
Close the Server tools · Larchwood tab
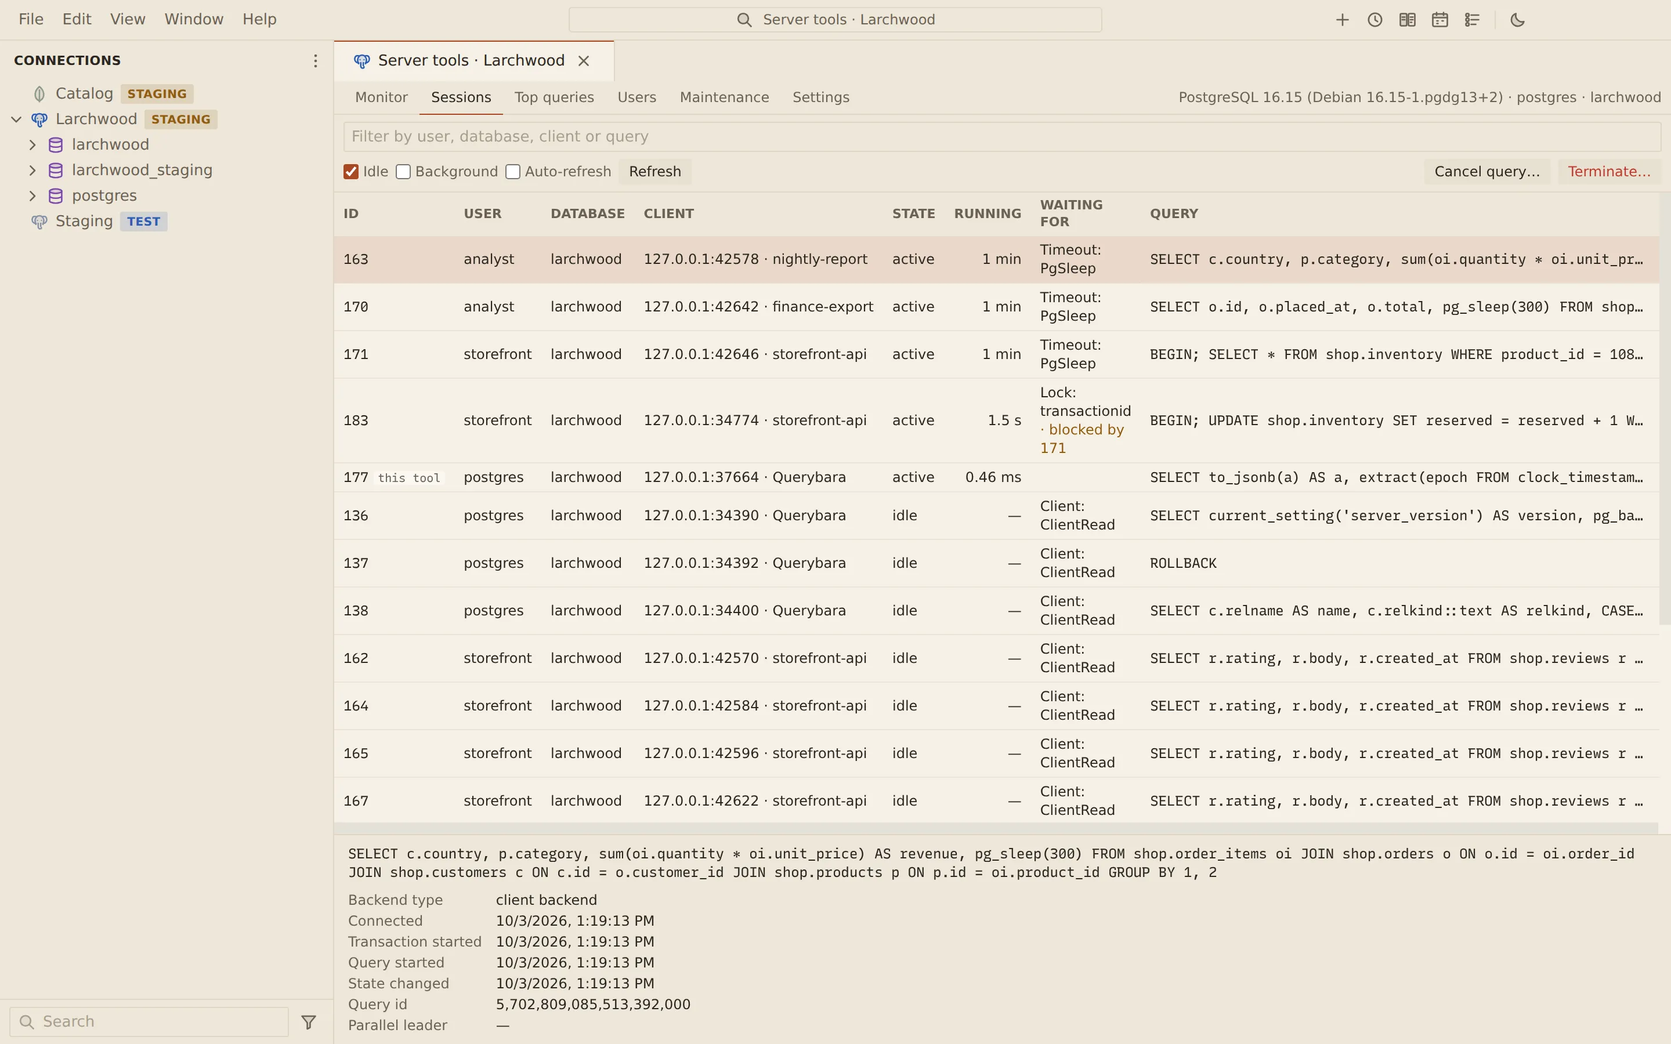(584, 61)
